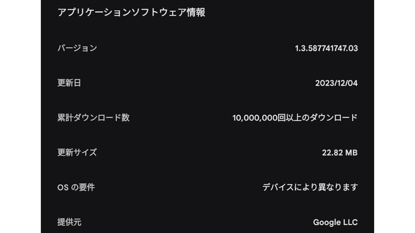Select the 更新サイズ label
Image resolution: width=415 pixels, height=233 pixels.
[77, 152]
